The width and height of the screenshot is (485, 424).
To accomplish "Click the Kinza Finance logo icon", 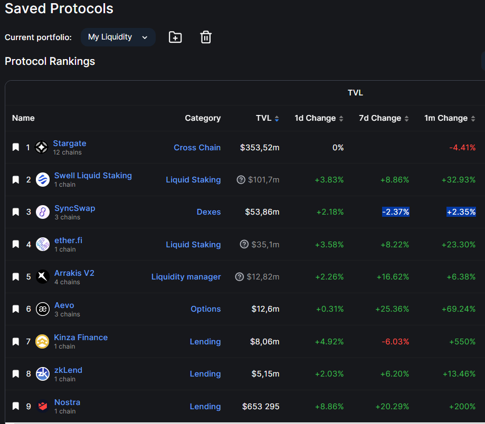I will 42,342.
